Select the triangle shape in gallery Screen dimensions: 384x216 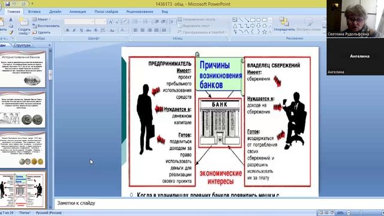coord(235,26)
